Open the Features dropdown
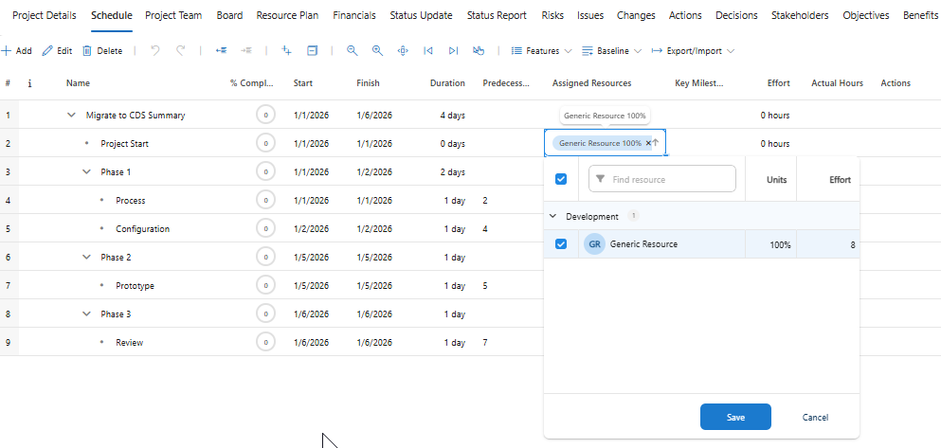This screenshot has width=941, height=448. pyautogui.click(x=541, y=51)
